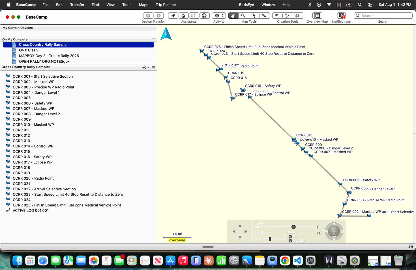
Task: Uncheck the Labels checkbox
Action: point(290,237)
